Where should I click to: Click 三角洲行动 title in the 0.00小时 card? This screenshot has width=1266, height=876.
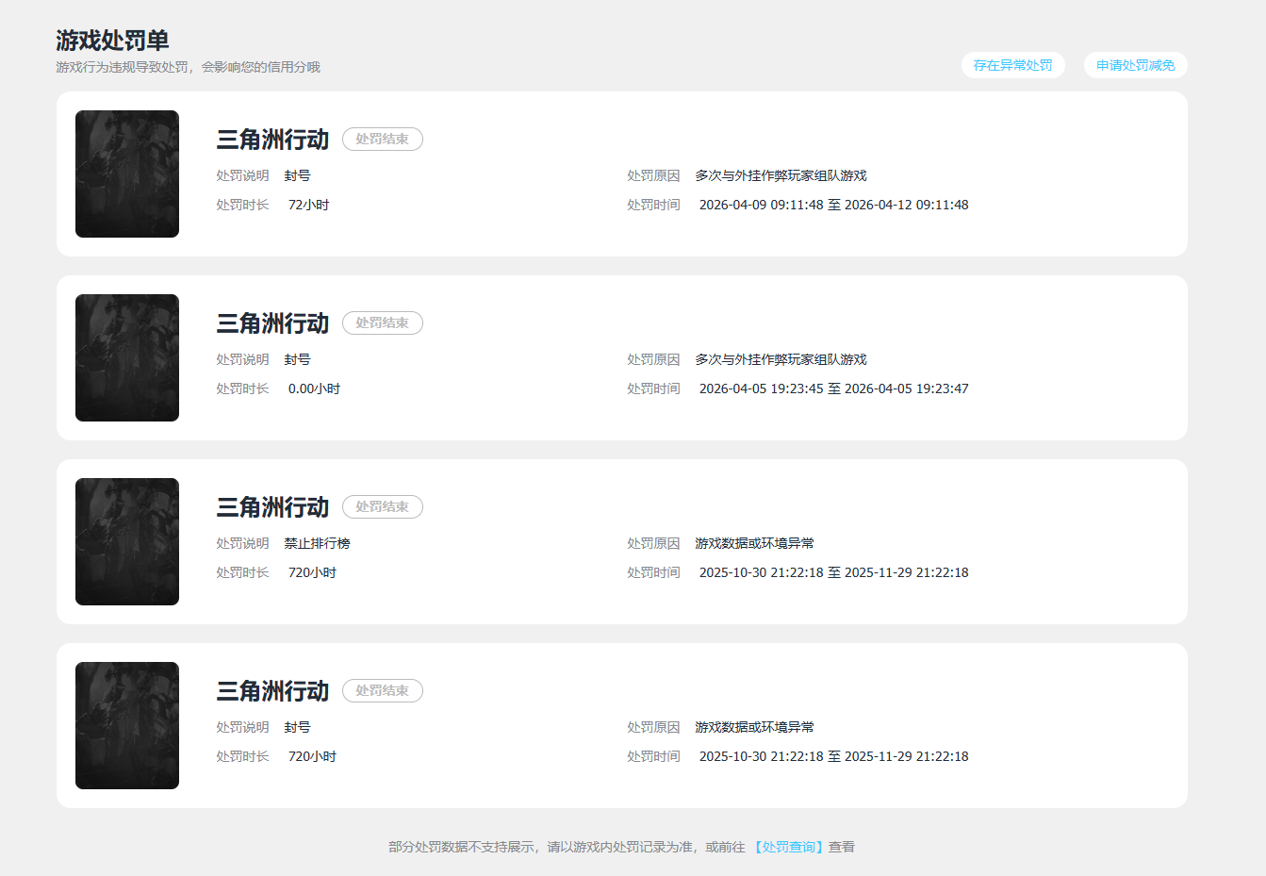(272, 323)
